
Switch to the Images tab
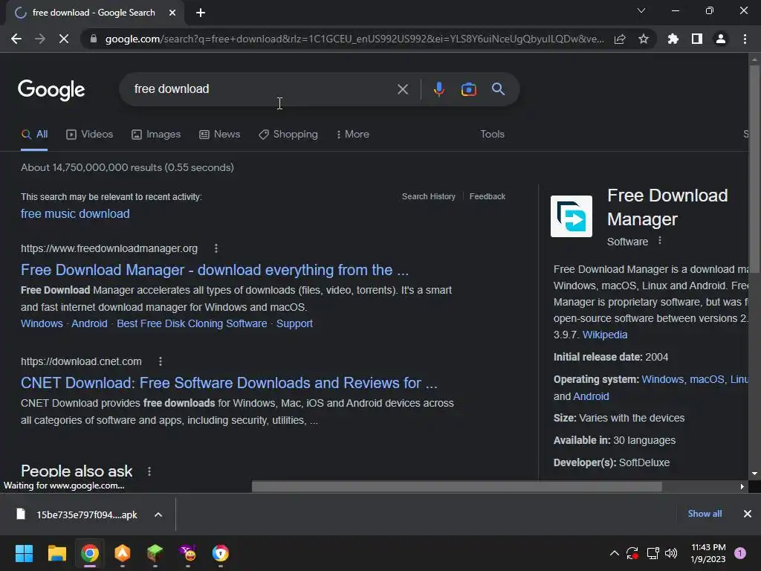[156, 135]
